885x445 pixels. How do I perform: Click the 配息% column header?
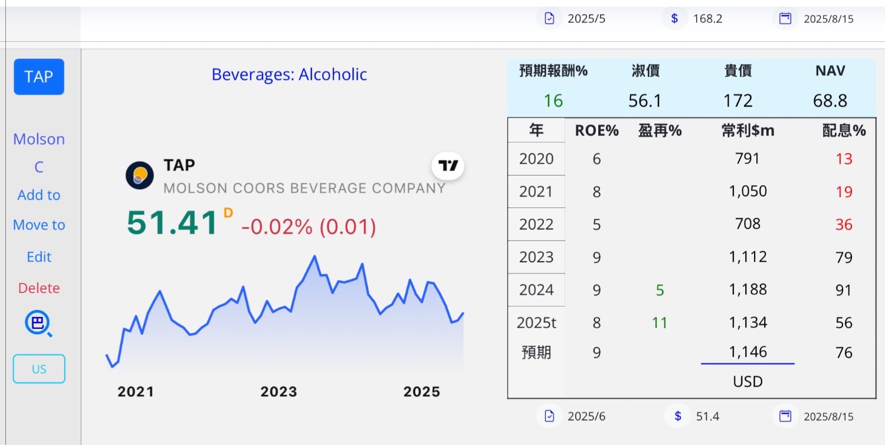tap(844, 131)
